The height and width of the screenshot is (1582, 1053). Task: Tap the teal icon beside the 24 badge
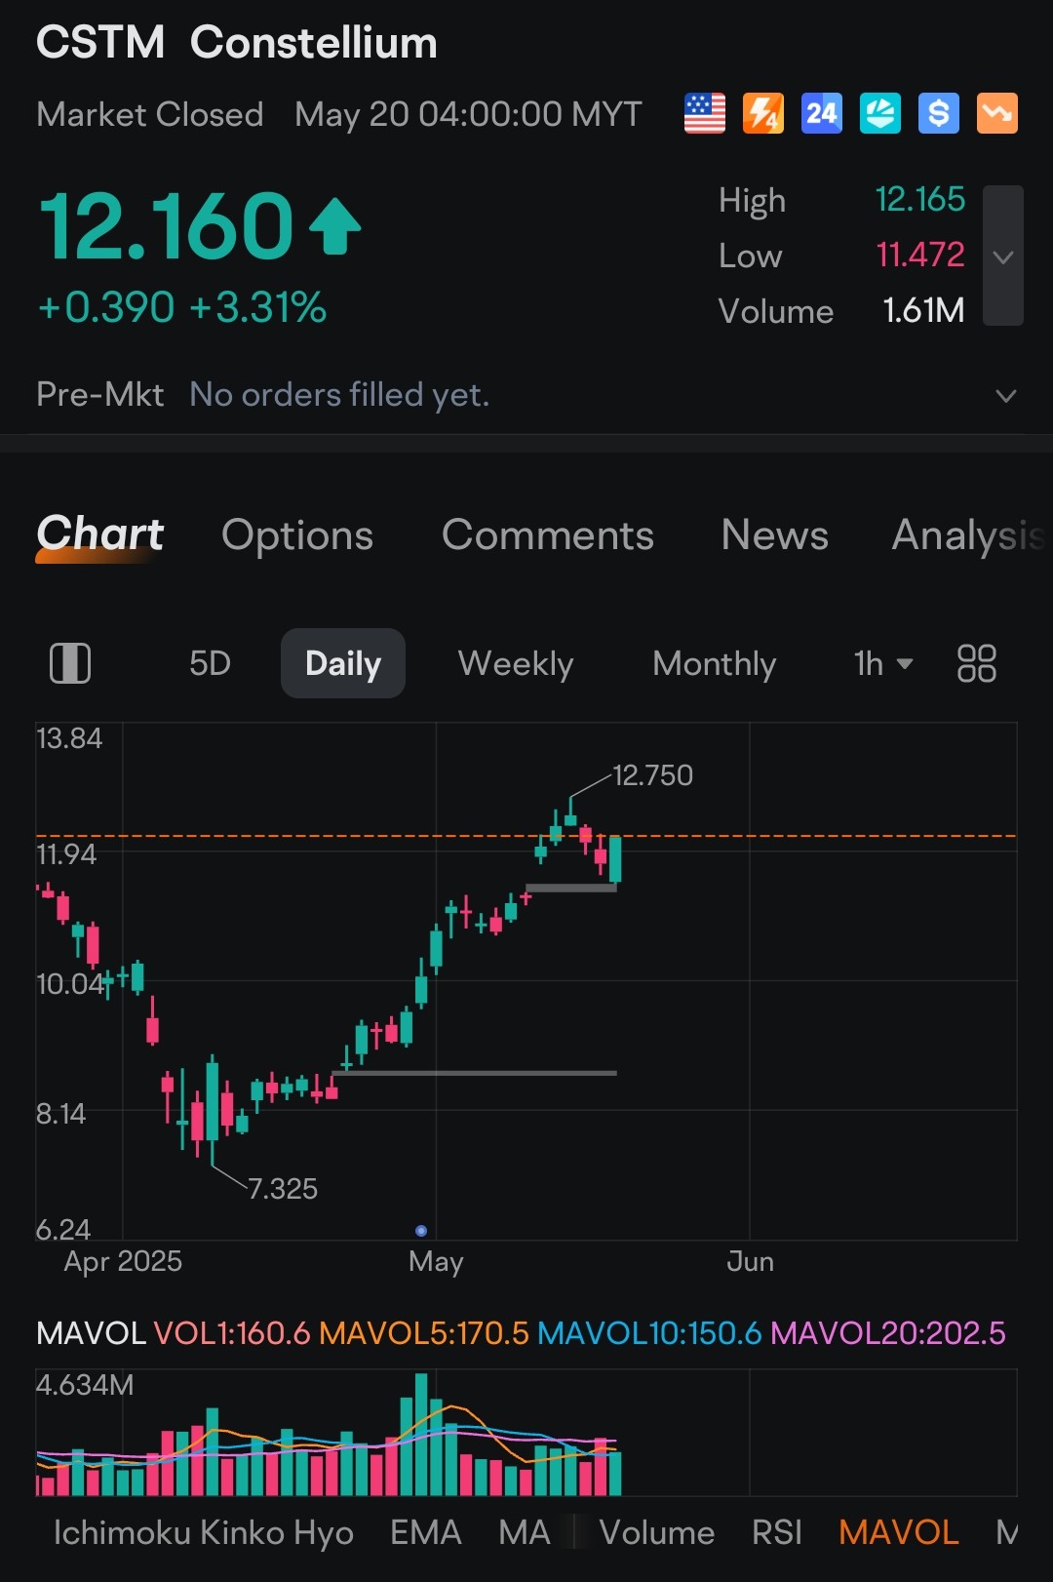click(880, 114)
